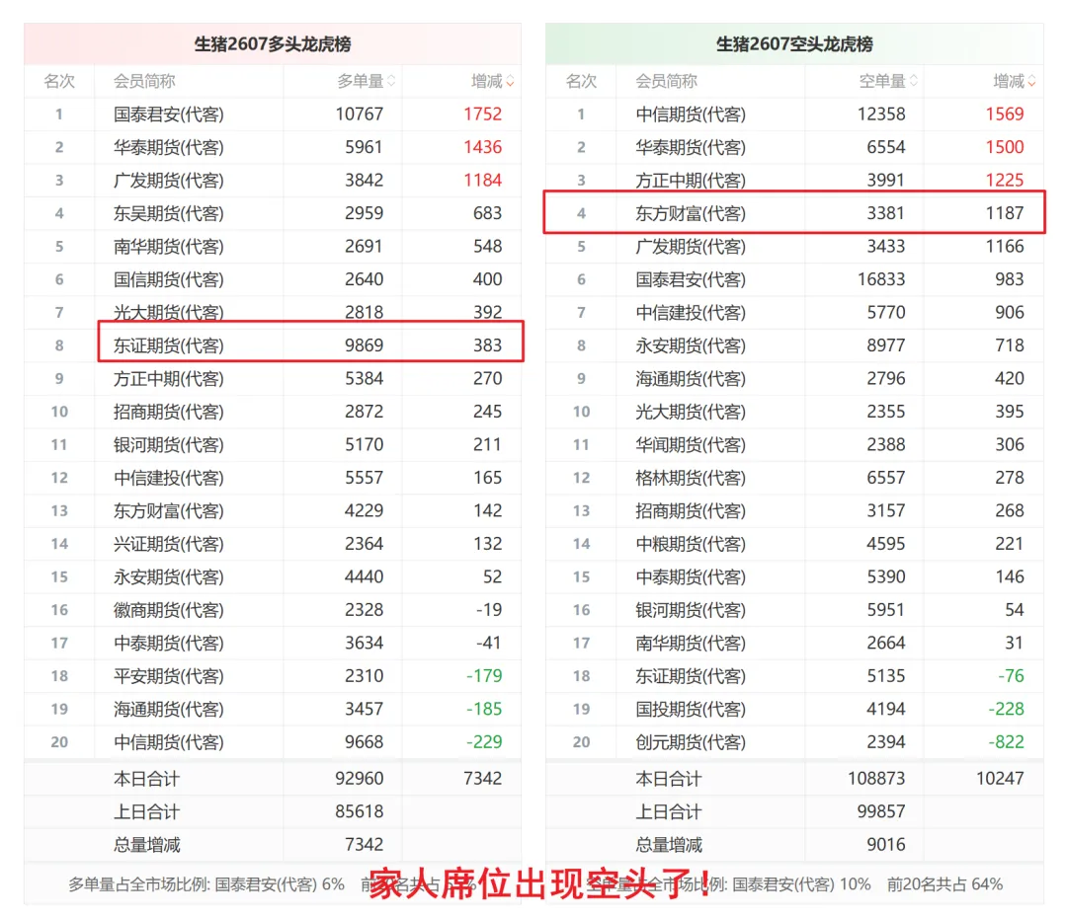Screen dimensions: 1067x918
Task: Select 中信期货(代客) in short table
Action: pos(691,115)
